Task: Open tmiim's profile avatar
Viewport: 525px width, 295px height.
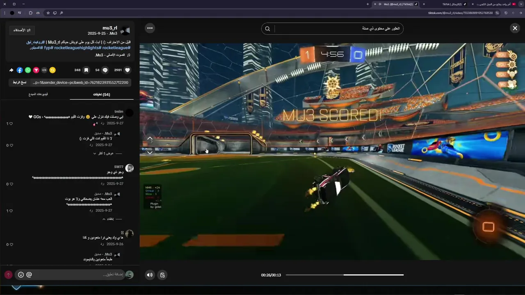Action: 129,113
